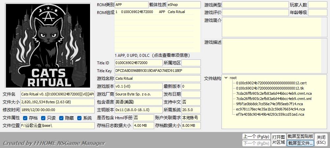
Task: Collapse the root node in file tree
Action: pos(226,78)
